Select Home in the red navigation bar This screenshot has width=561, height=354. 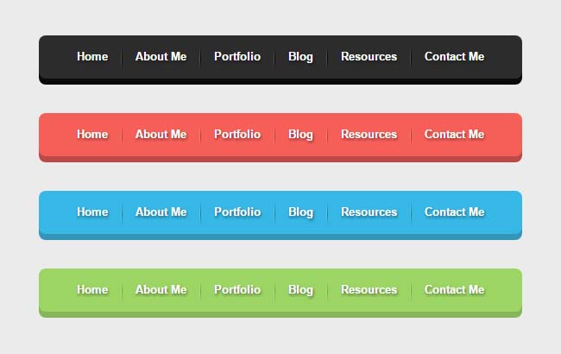[x=92, y=135]
